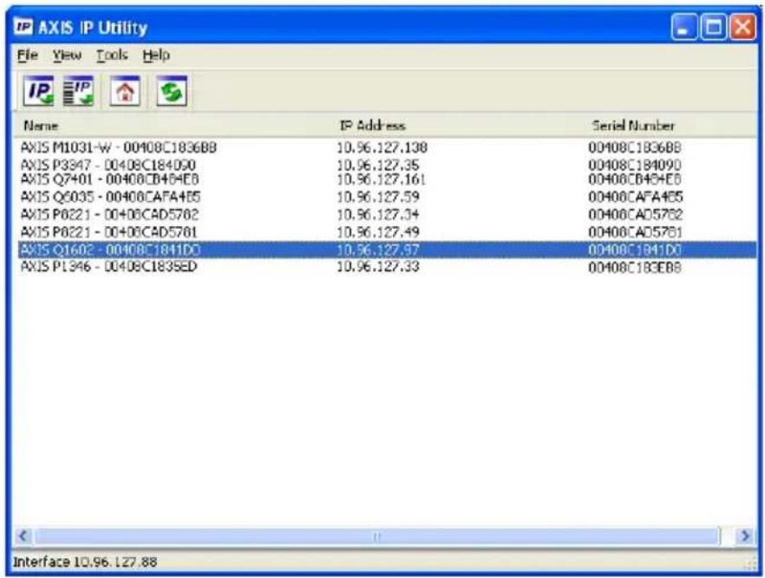Select the AXIS P3347 device row

(387, 165)
